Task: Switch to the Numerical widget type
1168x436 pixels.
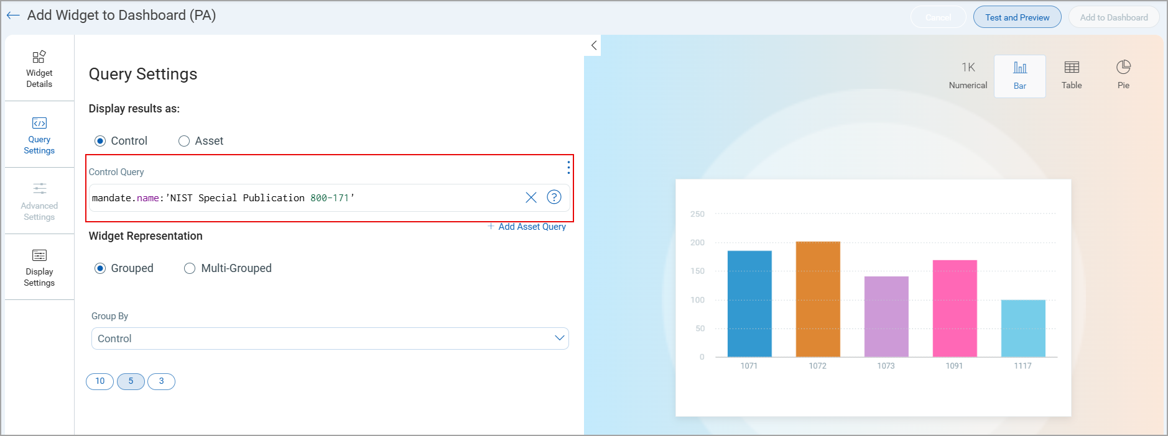Action: [968, 76]
